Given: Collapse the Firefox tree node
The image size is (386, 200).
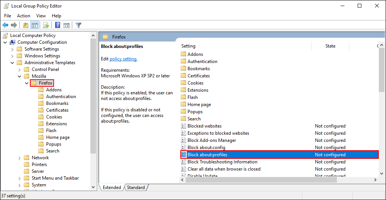Looking at the screenshot, I should point(26,83).
